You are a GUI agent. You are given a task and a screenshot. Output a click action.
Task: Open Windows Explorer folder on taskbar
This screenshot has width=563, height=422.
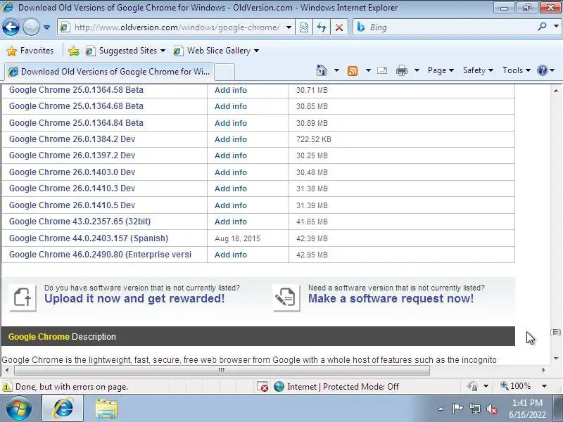click(x=106, y=409)
